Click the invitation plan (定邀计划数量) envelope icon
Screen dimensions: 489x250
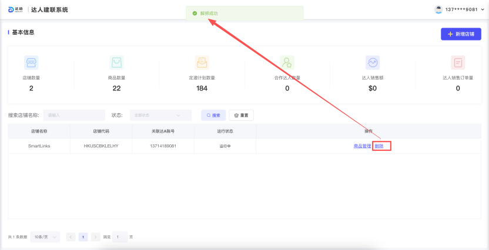tap(202, 62)
